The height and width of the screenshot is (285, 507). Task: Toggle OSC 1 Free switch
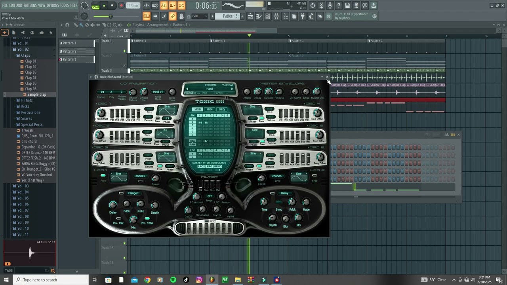(158, 118)
